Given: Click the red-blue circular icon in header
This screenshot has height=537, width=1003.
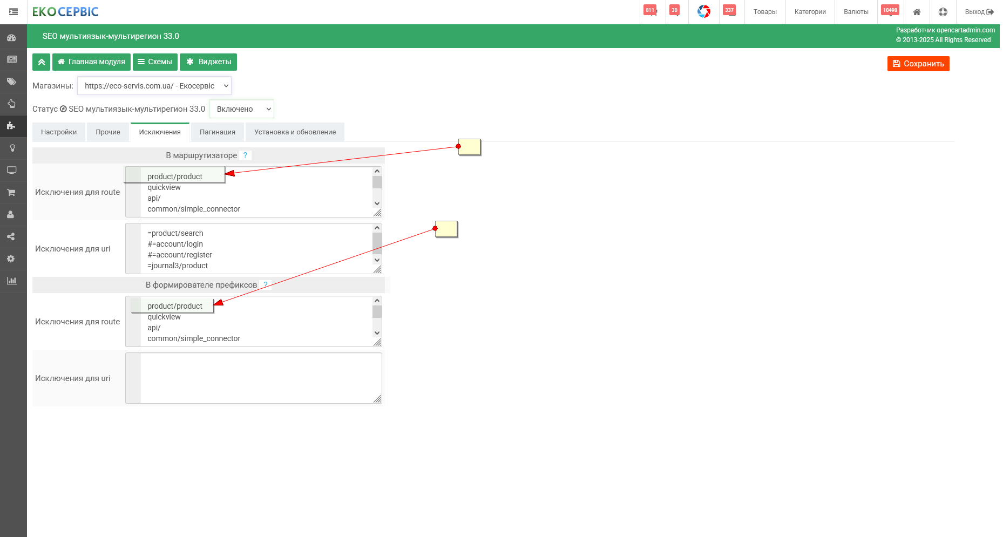Looking at the screenshot, I should click(704, 11).
